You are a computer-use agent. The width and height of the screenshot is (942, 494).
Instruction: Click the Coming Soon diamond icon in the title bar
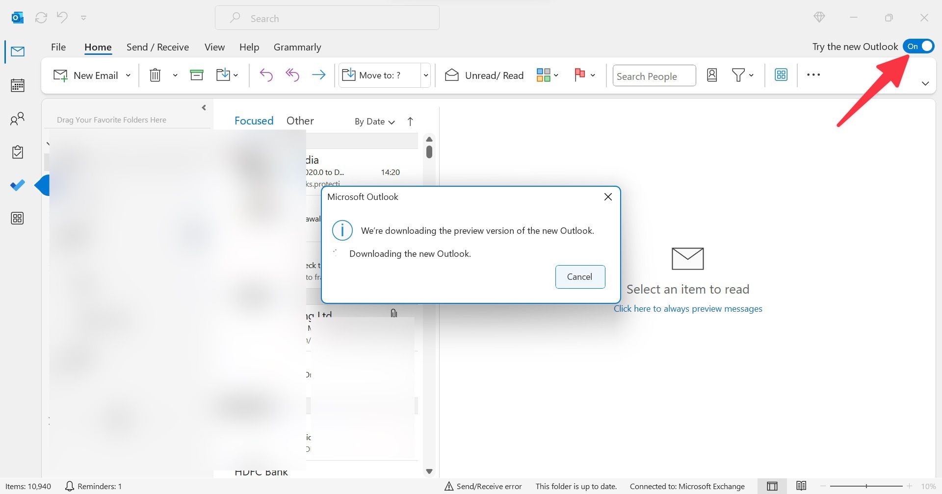click(819, 18)
